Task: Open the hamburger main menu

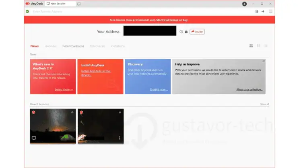Action: (x=270, y=11)
